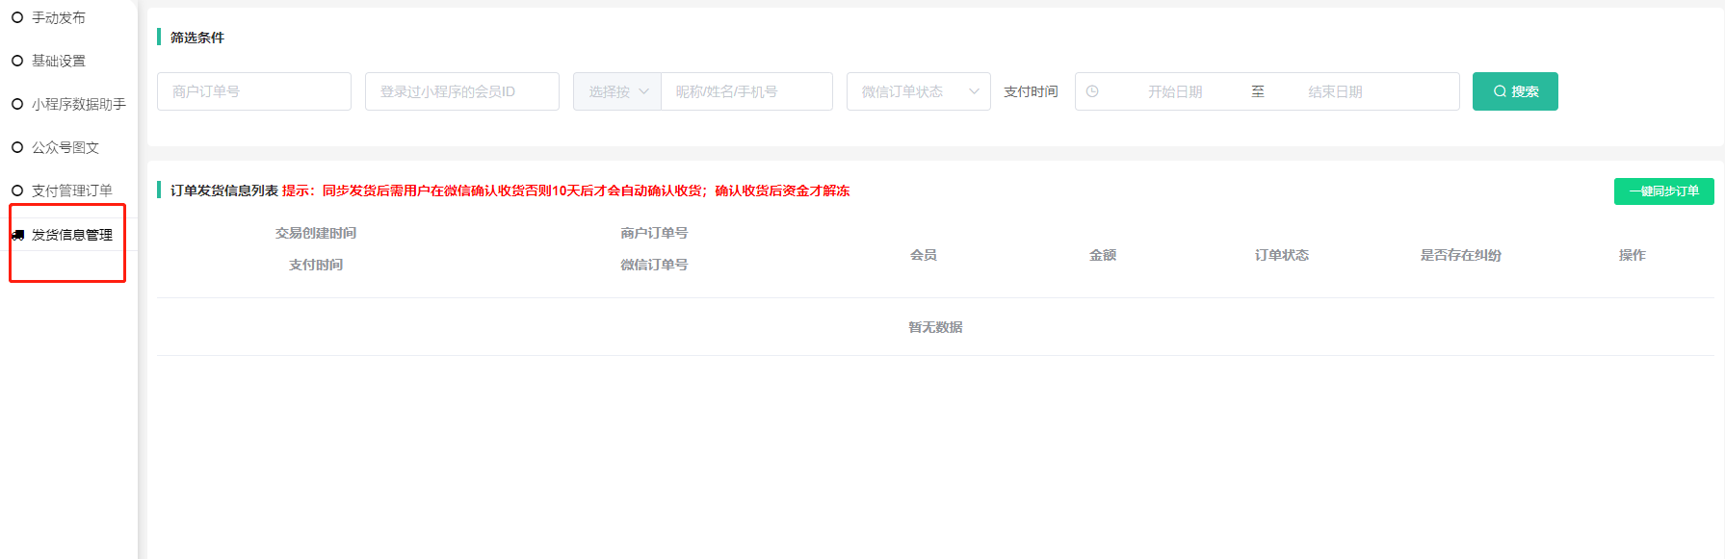
Task: Click the 金额 column header
Action: 1103,255
